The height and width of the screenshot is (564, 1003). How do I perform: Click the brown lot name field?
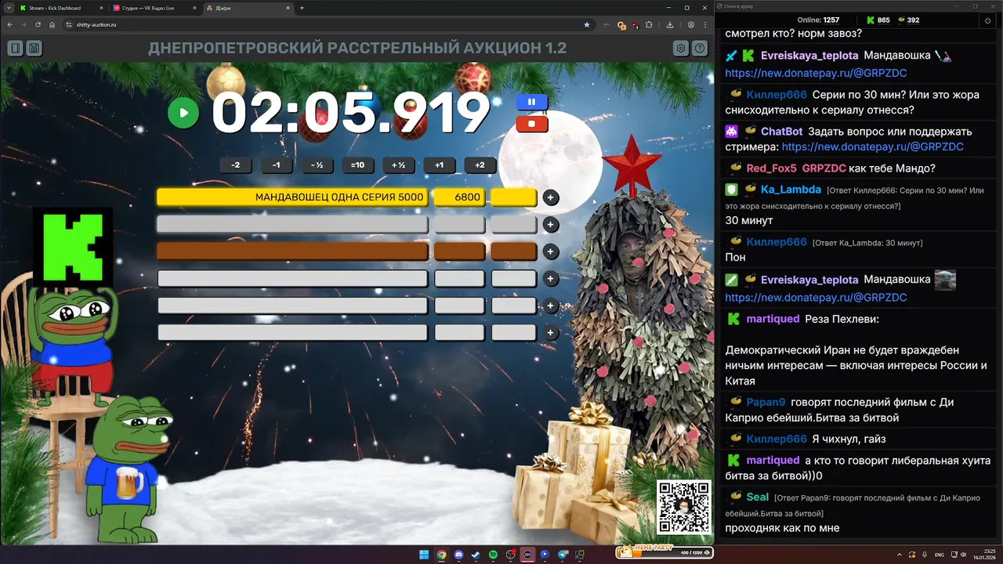click(x=292, y=251)
